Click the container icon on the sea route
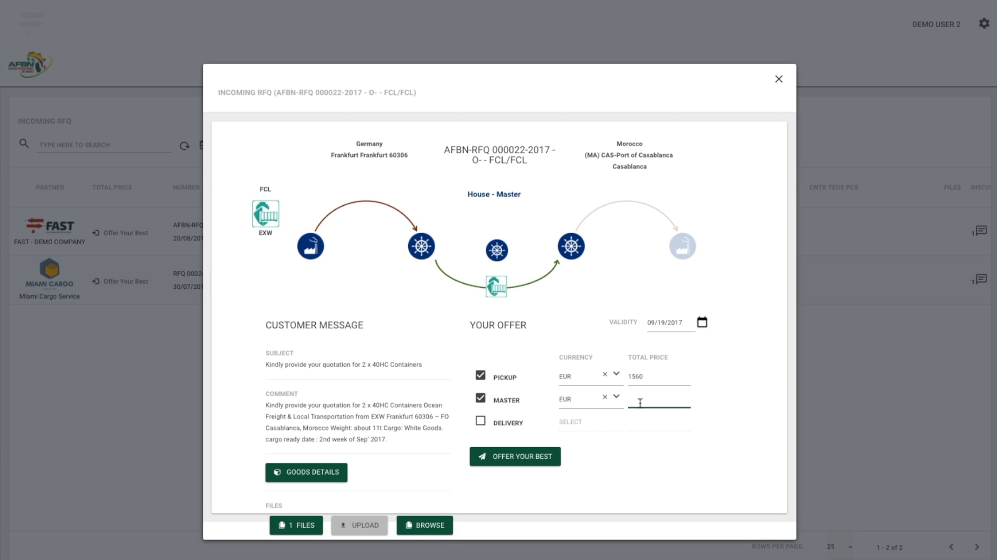997x560 pixels. pyautogui.click(x=496, y=287)
